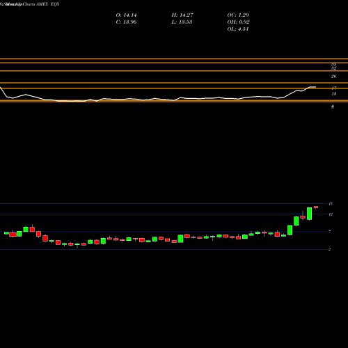Click the low price value L: 13.53
Screen dimensions: 348x348
point(182,22)
